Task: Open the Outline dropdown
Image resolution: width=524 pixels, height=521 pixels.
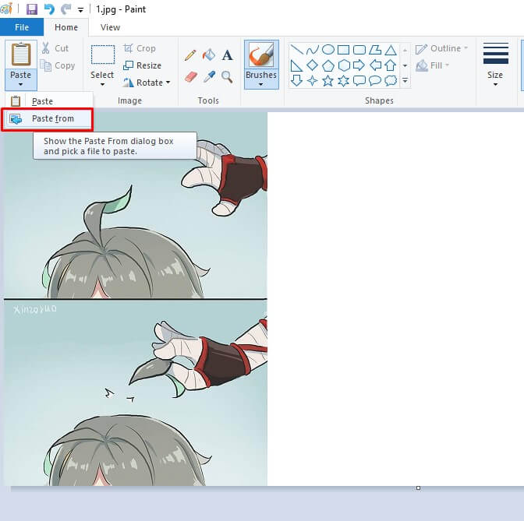Action: (441, 48)
